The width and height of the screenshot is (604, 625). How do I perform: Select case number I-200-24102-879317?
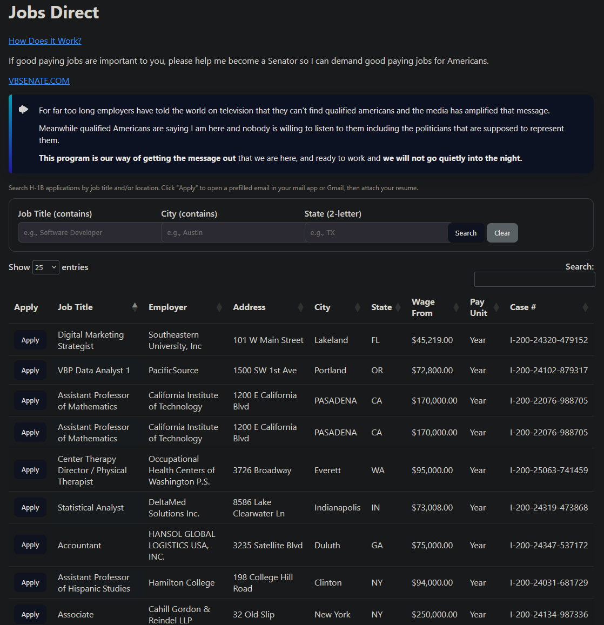(548, 370)
